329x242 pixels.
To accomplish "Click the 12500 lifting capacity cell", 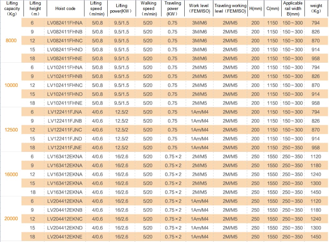I will (x=11, y=130).
